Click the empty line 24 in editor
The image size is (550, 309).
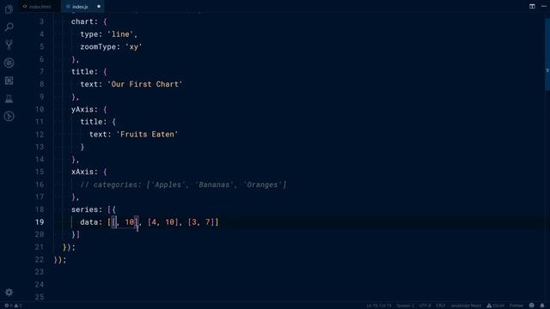pos(298,284)
